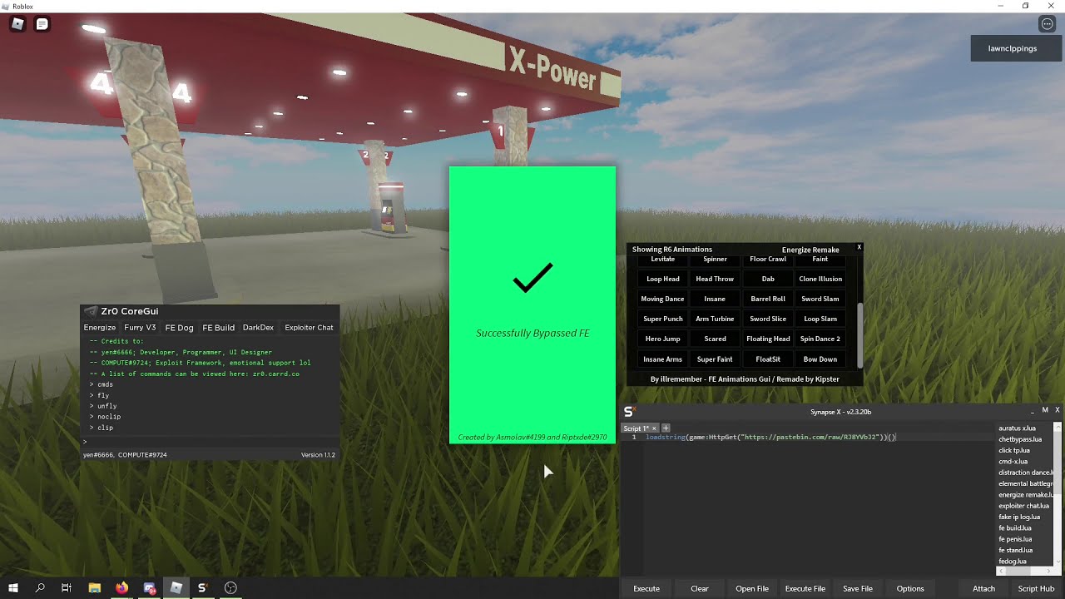The height and width of the screenshot is (599, 1065).
Task: Click the Clear button
Action: click(700, 588)
